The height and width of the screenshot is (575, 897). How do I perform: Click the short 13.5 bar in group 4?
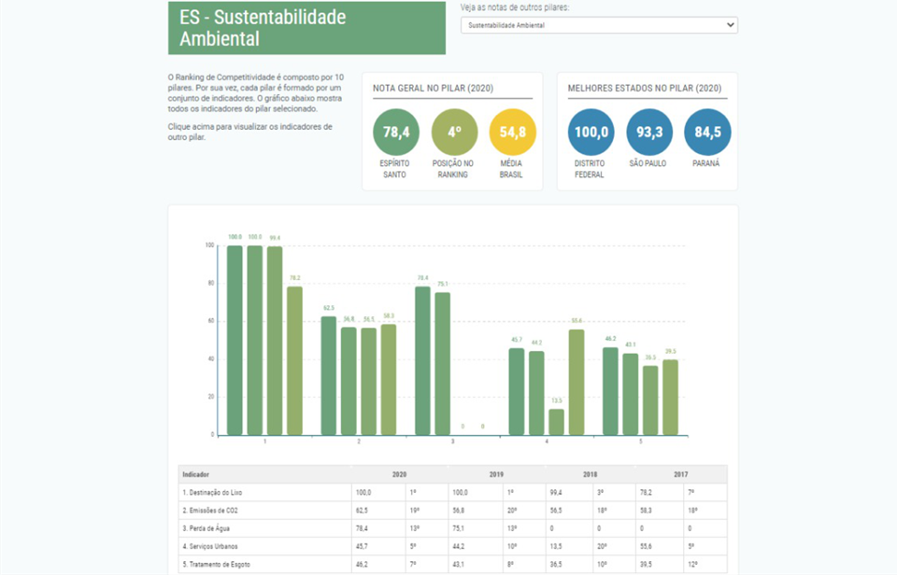click(x=556, y=422)
